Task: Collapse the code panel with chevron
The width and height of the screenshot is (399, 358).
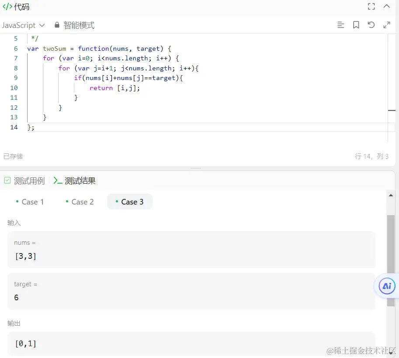Action: click(386, 7)
